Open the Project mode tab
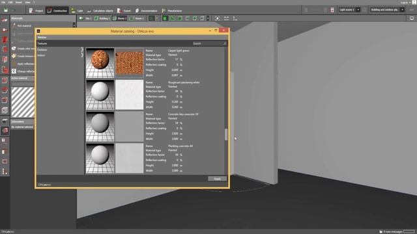Screen dimensions: 417x234 [x=36, y=10]
